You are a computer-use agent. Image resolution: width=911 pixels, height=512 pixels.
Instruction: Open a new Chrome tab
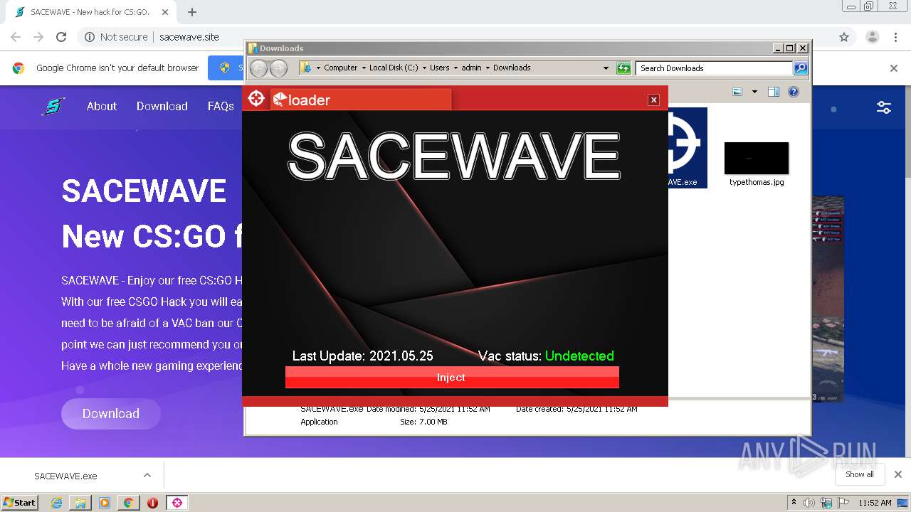click(x=192, y=12)
